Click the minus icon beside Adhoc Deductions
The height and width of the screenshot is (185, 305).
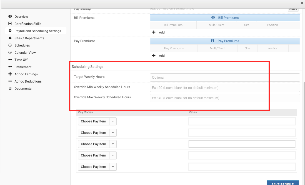point(10,81)
